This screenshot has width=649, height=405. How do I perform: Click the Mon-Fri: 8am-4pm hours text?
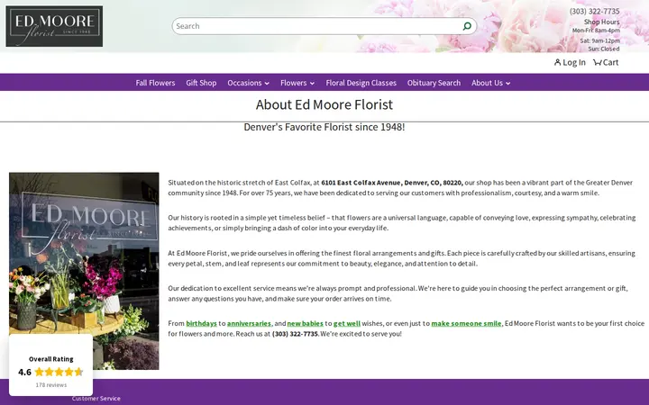(x=596, y=31)
